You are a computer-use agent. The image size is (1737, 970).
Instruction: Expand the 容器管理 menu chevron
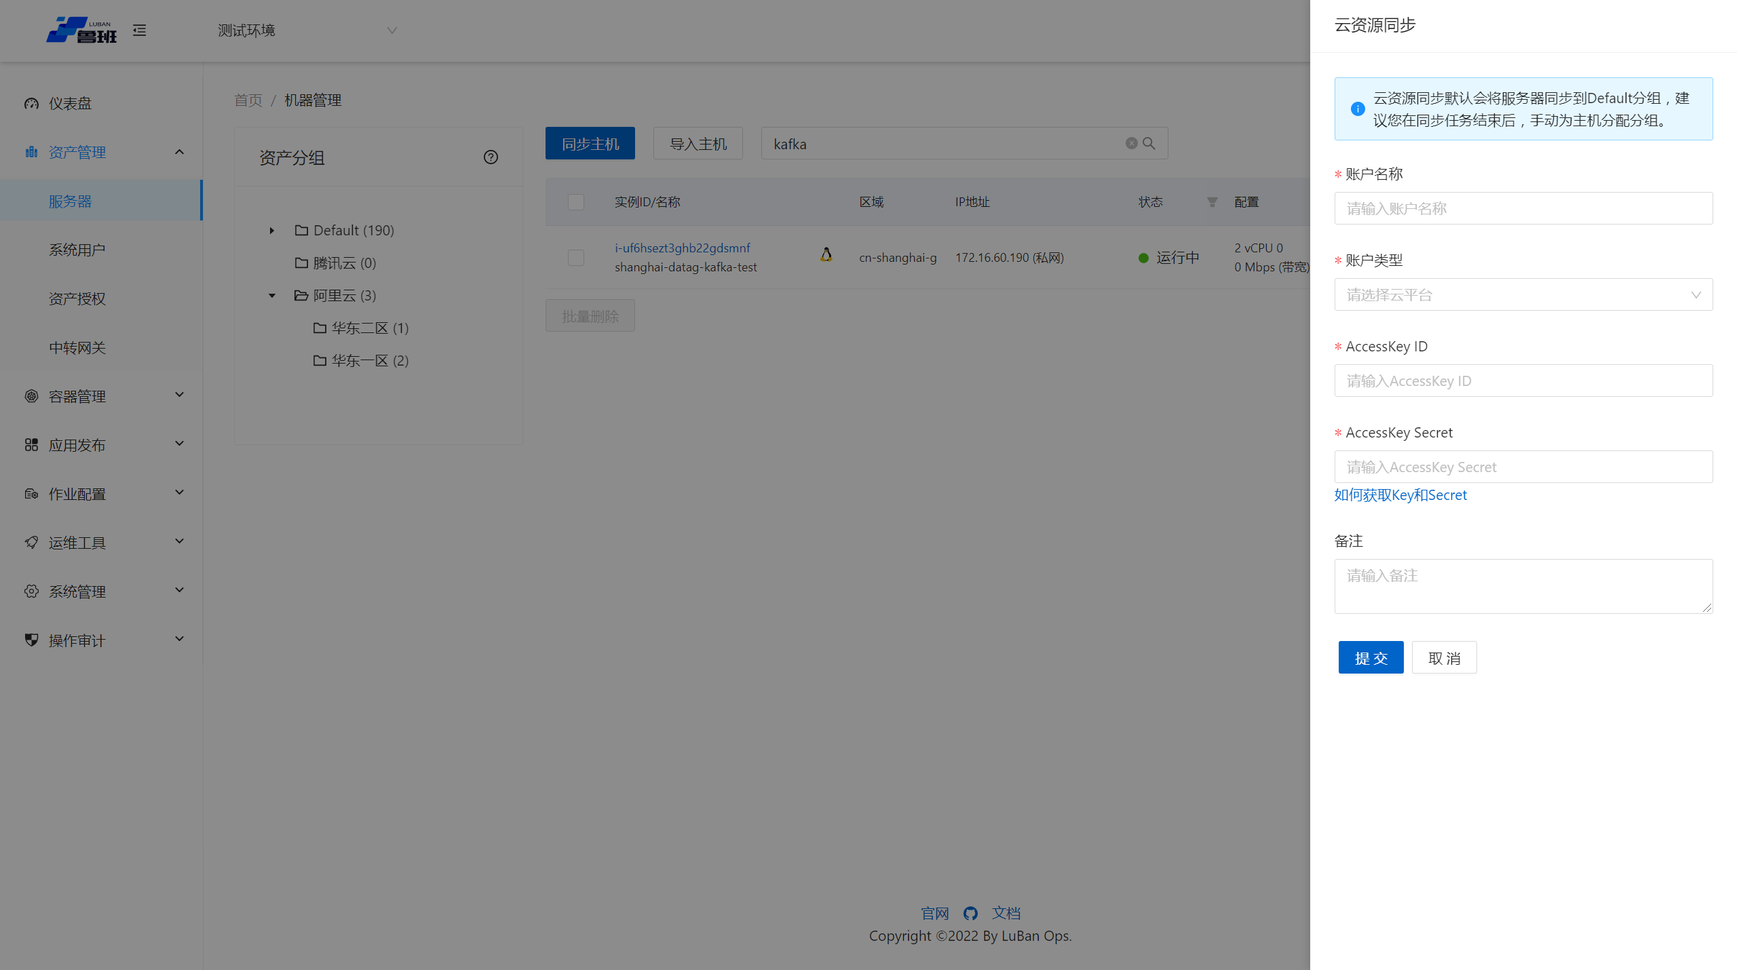(179, 395)
